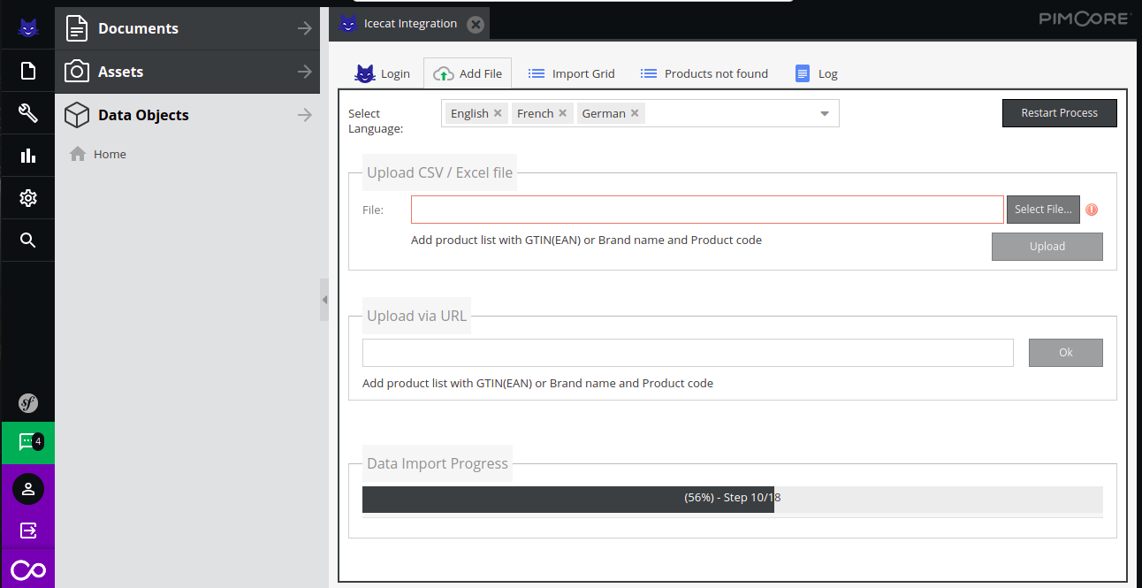Click the Data Import Progress bar
This screenshot has height=588, width=1142.
[733, 499]
